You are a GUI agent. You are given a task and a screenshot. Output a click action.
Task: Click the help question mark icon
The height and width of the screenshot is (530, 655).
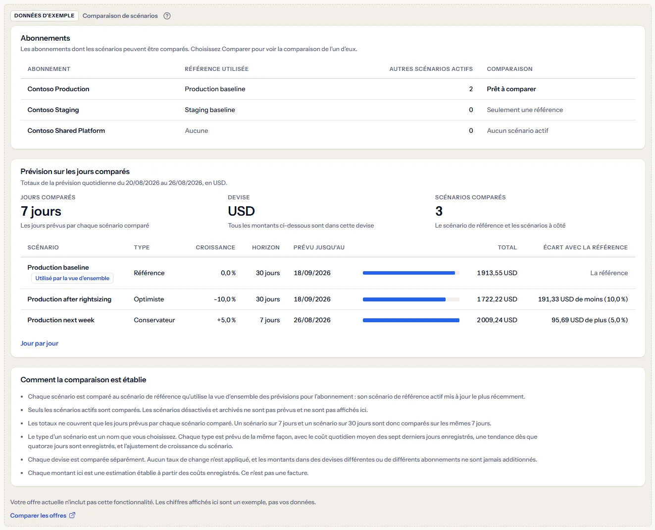[167, 16]
